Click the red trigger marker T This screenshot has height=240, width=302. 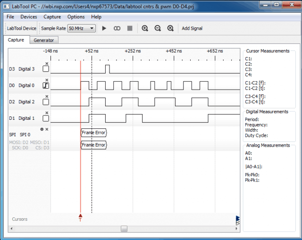tap(81, 217)
